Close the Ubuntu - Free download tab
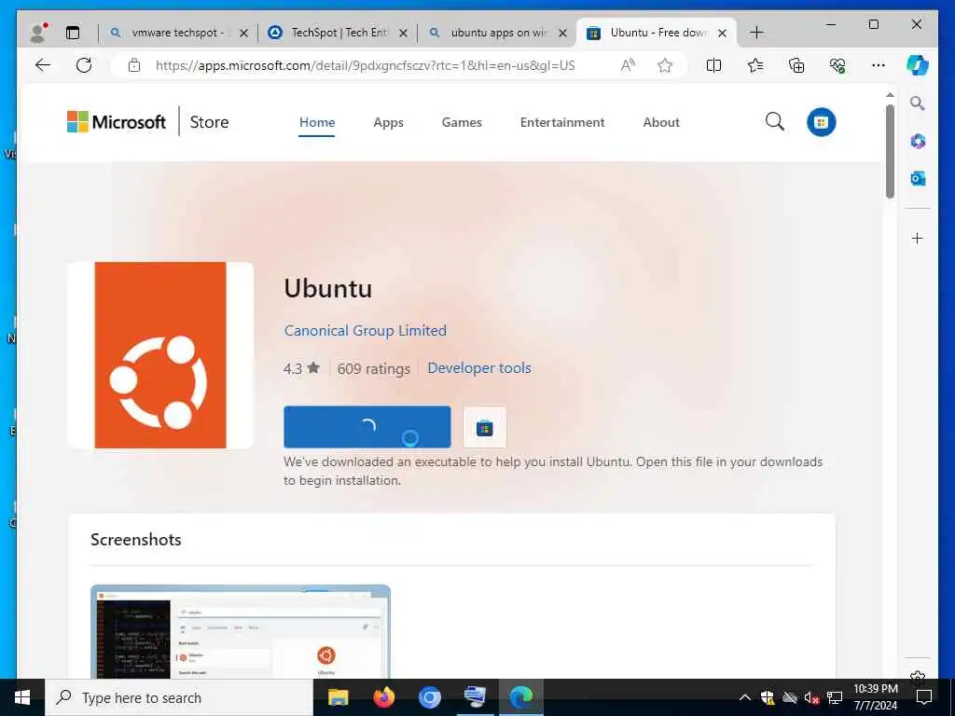Screen dimensions: 955x716 (x=723, y=33)
